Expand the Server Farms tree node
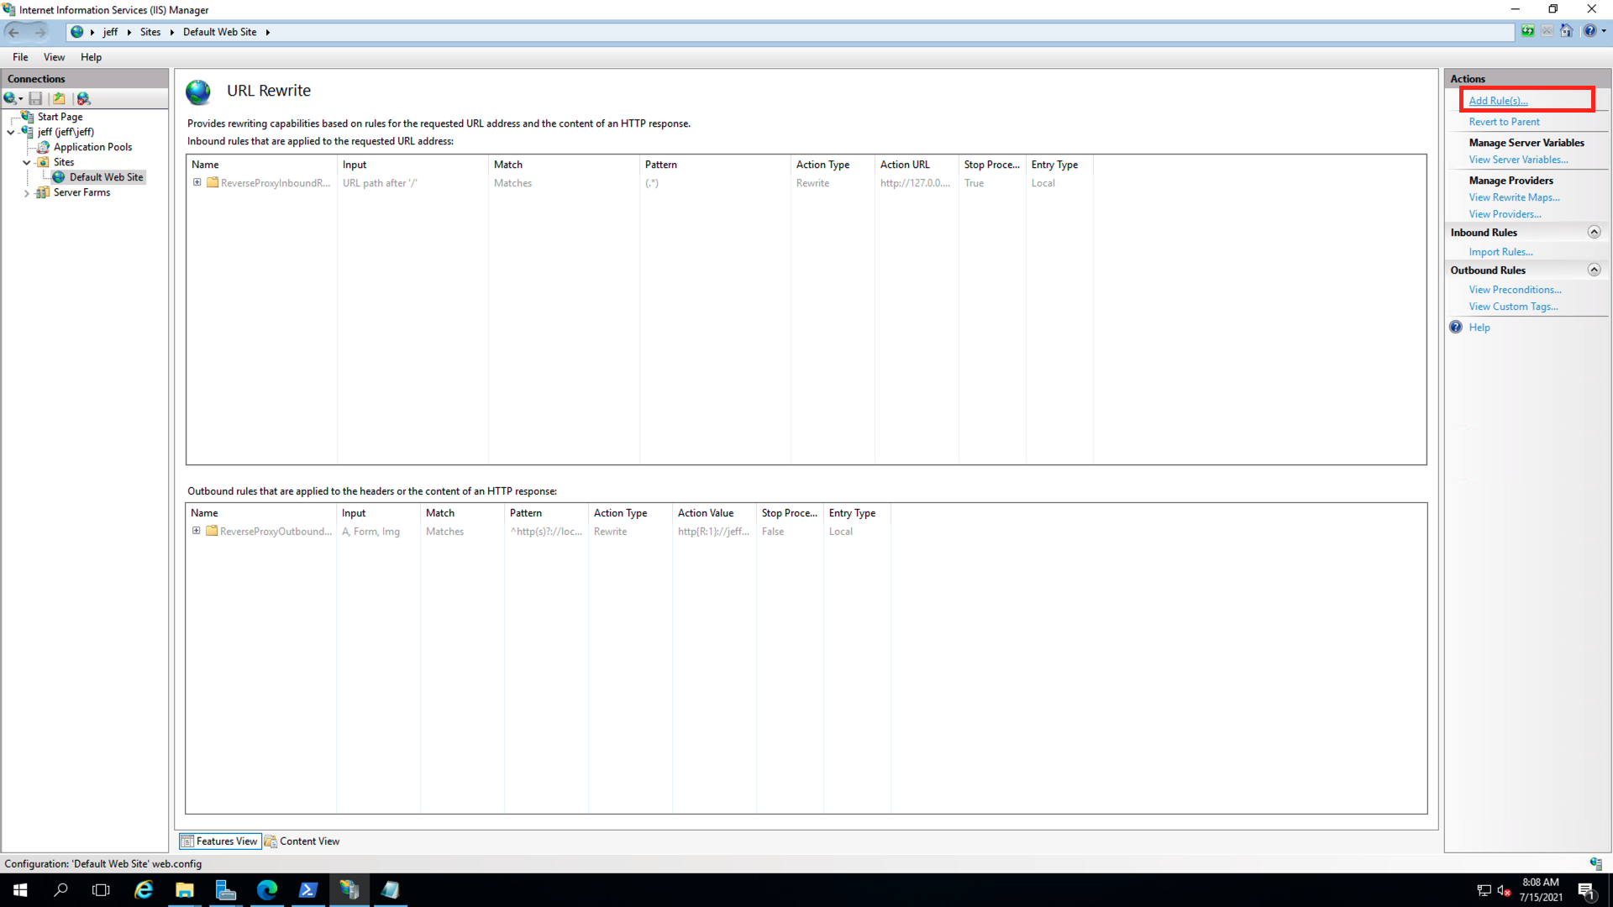This screenshot has width=1613, height=907. point(27,193)
